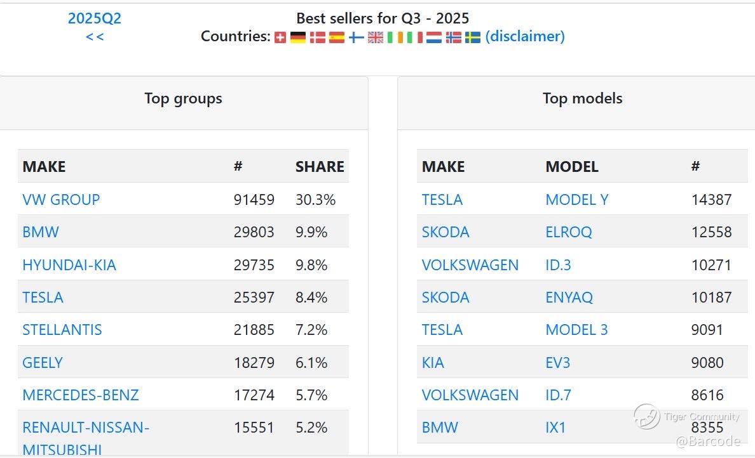Open the IX1 model link

tap(555, 428)
